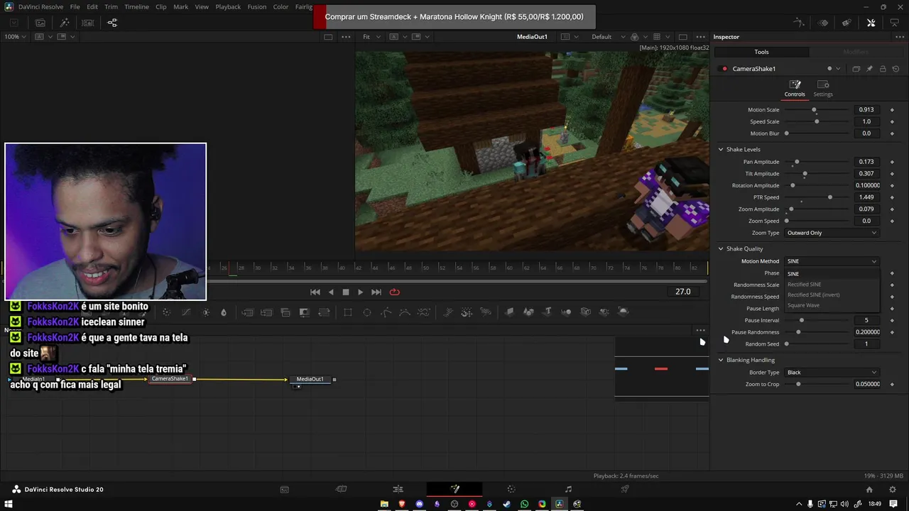Select the MediaOut1 node

(x=310, y=379)
